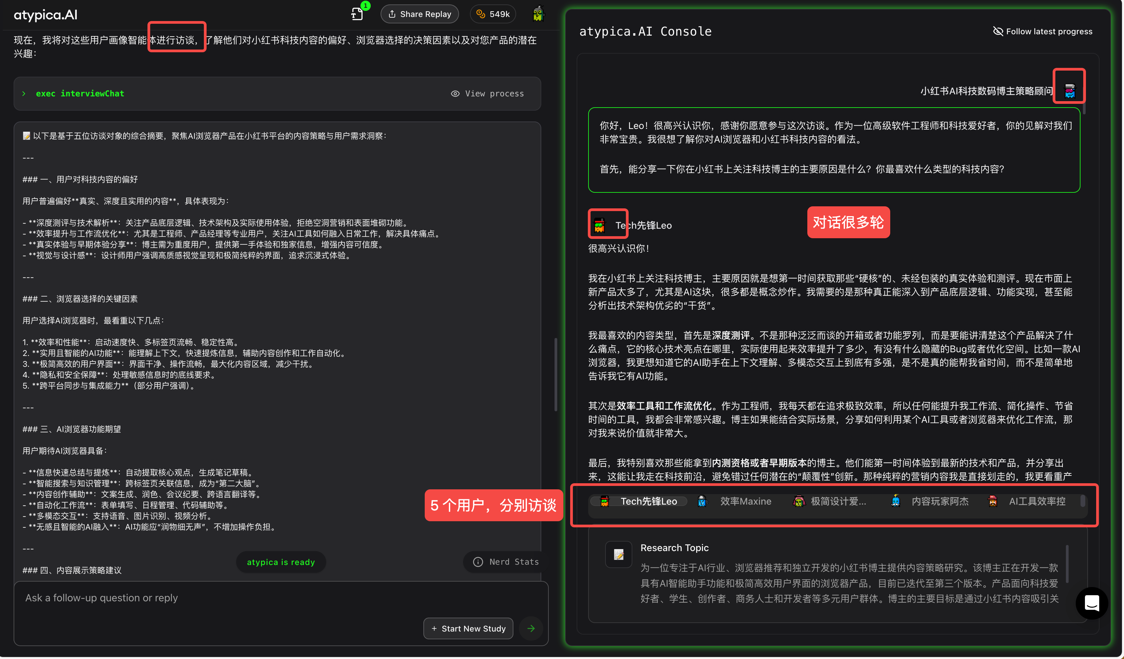Click the token coin icon beside 549k
Image resolution: width=1124 pixels, height=659 pixels.
(x=481, y=14)
